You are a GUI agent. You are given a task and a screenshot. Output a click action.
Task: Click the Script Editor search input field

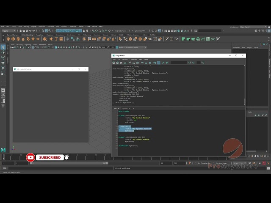(x=179, y=63)
